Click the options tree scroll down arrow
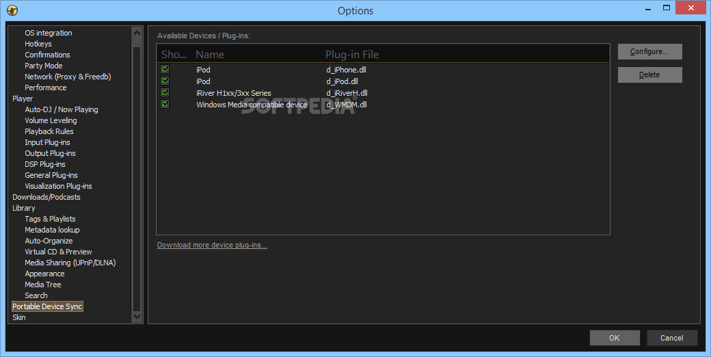Viewport: 711px width, 357px height. pyautogui.click(x=137, y=317)
